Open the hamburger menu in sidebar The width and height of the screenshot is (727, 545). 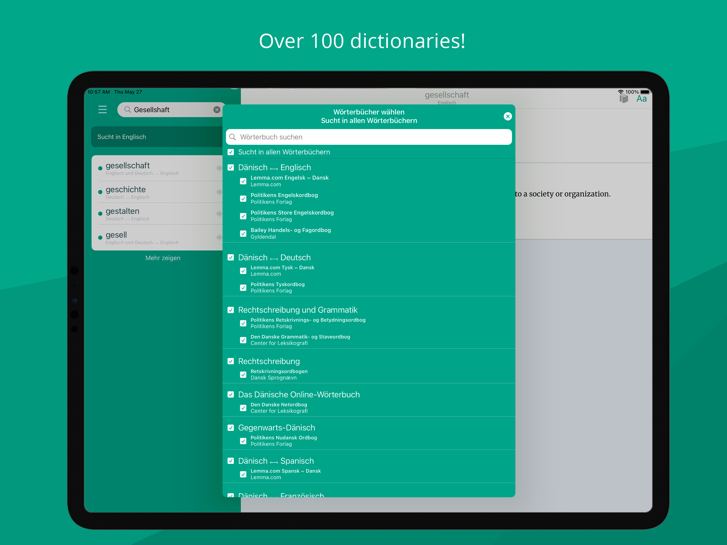[102, 109]
